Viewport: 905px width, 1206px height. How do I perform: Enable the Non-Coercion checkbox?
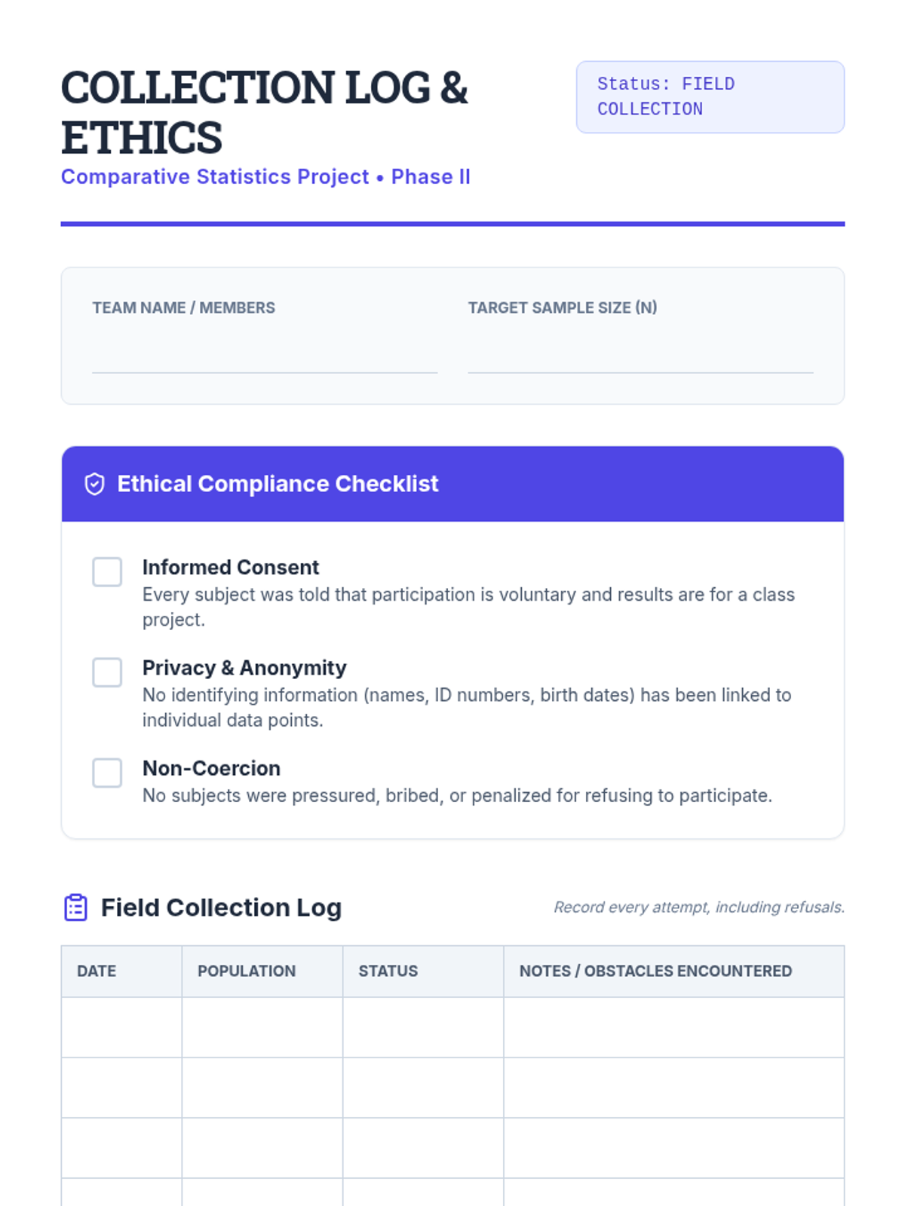tap(107, 773)
